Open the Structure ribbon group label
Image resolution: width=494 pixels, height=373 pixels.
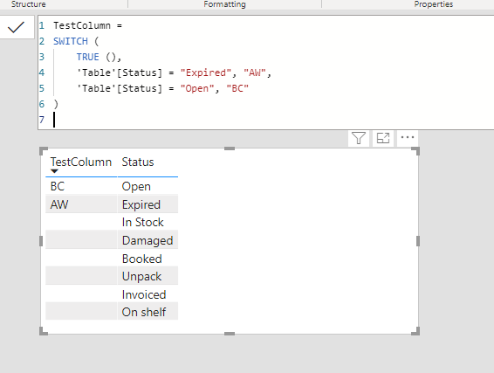tap(28, 4)
